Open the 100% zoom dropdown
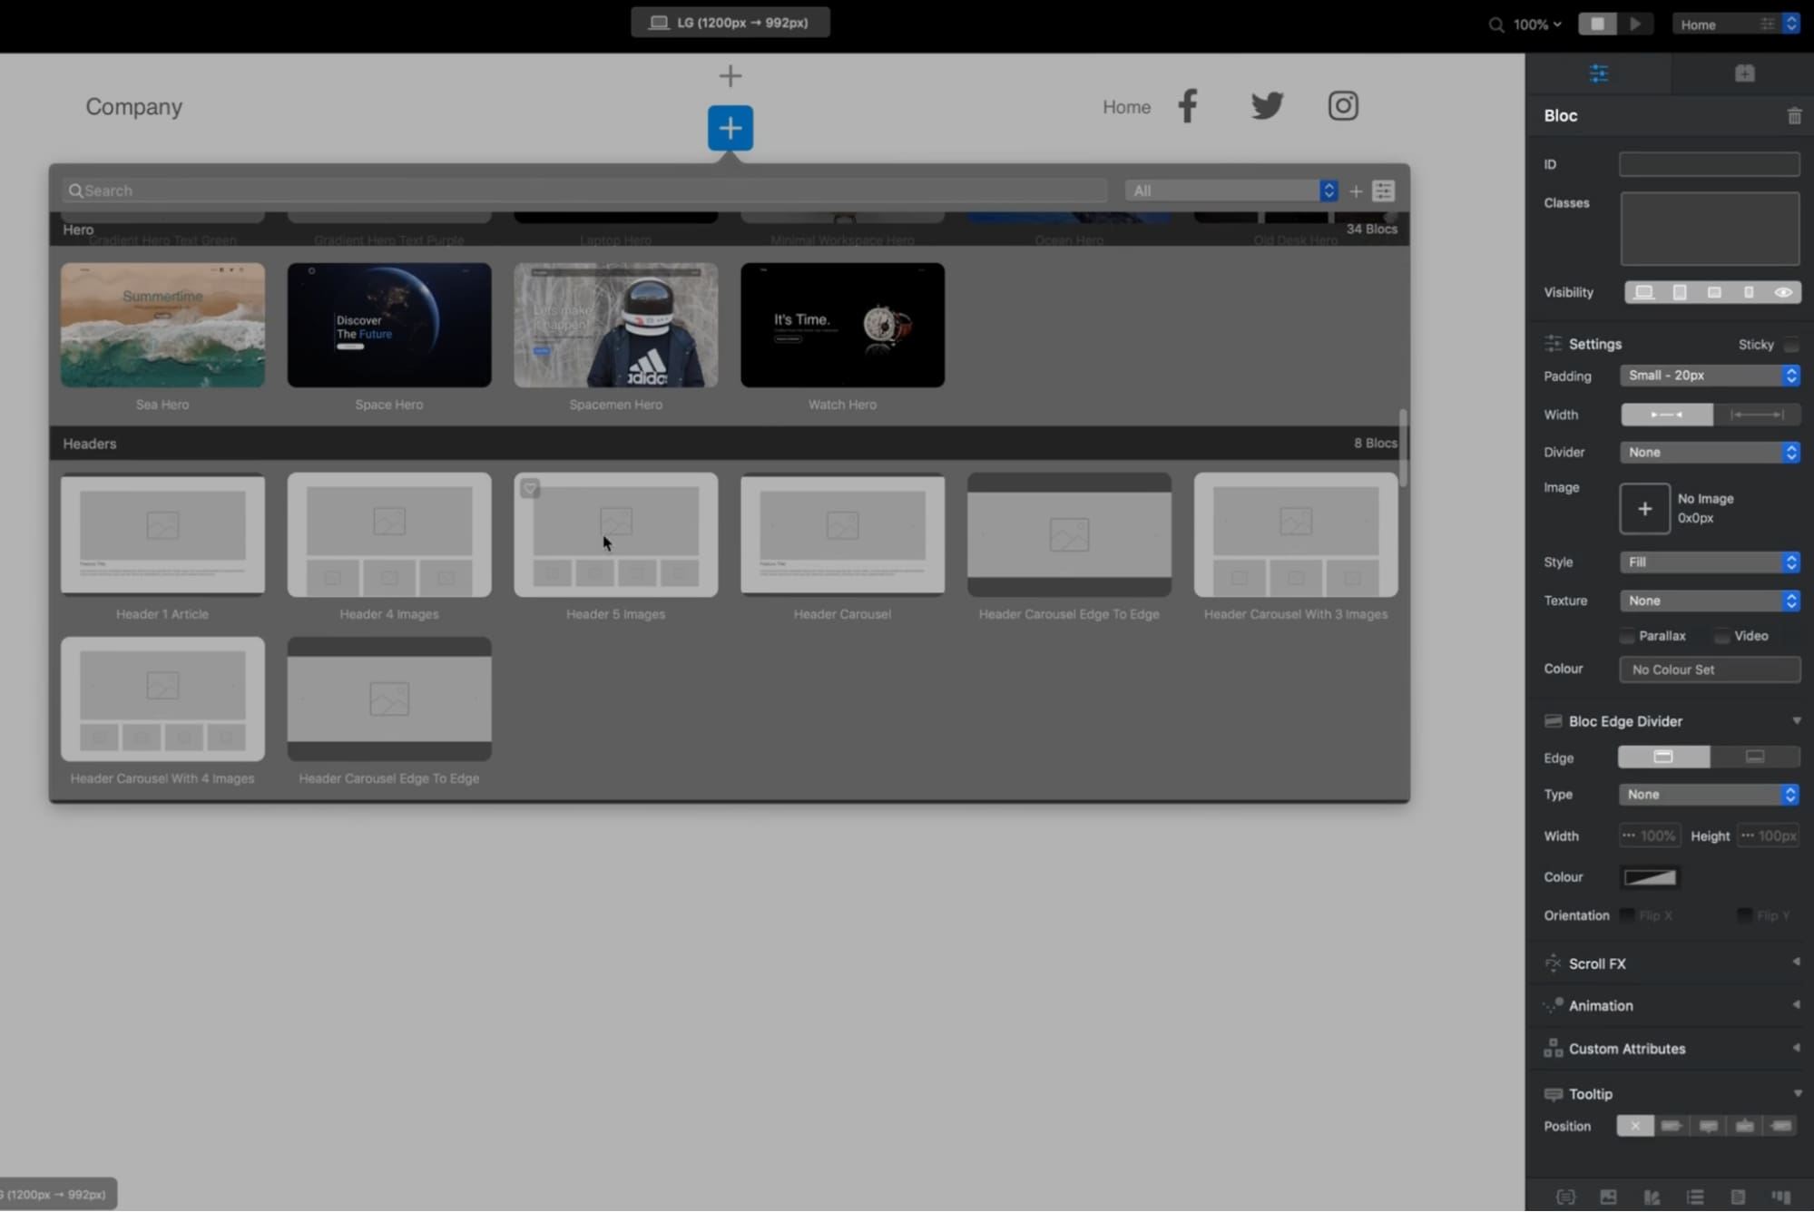Viewport: 1814px width, 1212px height. click(1537, 24)
